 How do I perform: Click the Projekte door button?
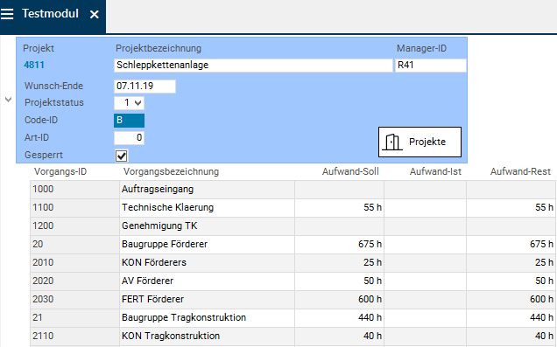pos(420,142)
